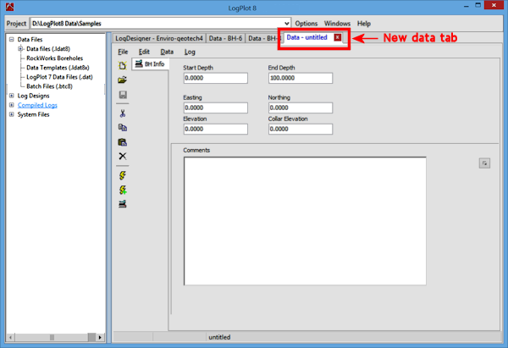Select the BH Info tab
This screenshot has width=508, height=348.
click(x=149, y=64)
